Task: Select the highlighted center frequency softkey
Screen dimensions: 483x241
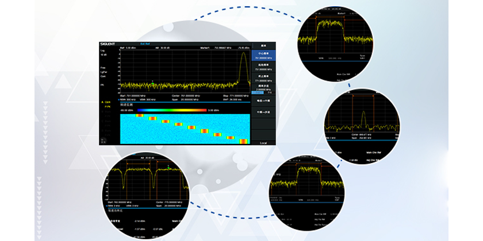Action: [263, 56]
